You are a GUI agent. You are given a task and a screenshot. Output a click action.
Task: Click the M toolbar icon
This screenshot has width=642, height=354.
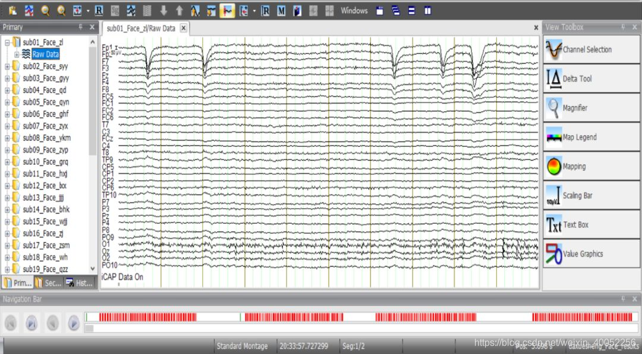281,11
